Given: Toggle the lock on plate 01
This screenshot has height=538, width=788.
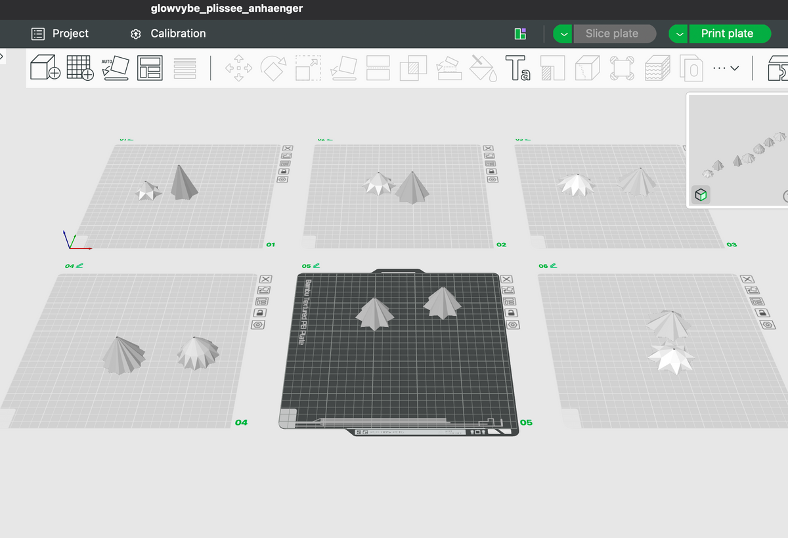Looking at the screenshot, I should 283,171.
